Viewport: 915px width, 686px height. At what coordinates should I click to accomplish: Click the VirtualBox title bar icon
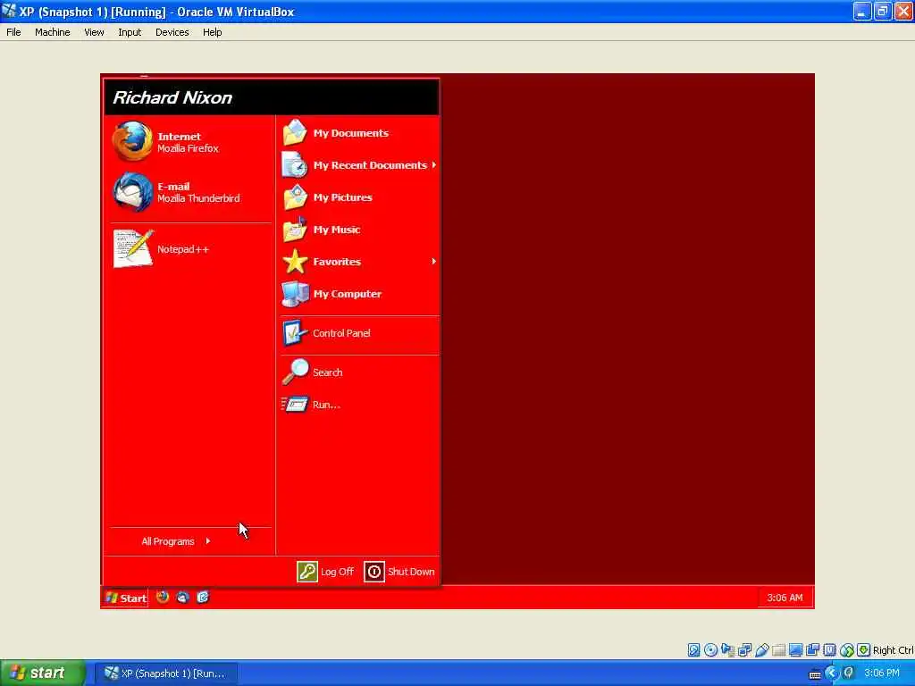[x=9, y=11]
